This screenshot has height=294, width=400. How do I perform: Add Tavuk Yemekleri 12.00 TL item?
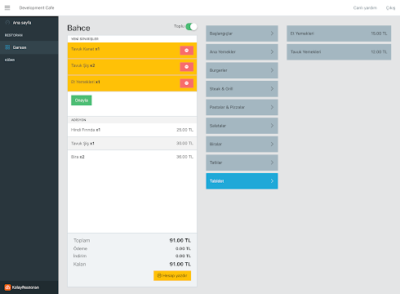coord(339,51)
